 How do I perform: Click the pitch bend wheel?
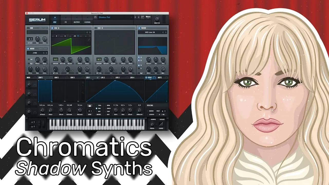pos(40,124)
